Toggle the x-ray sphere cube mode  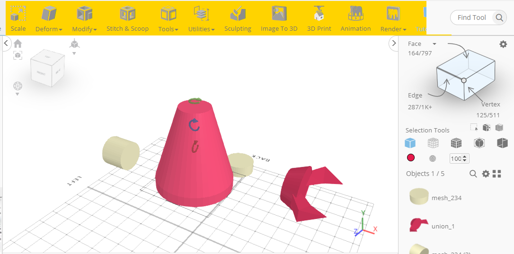pos(479,143)
